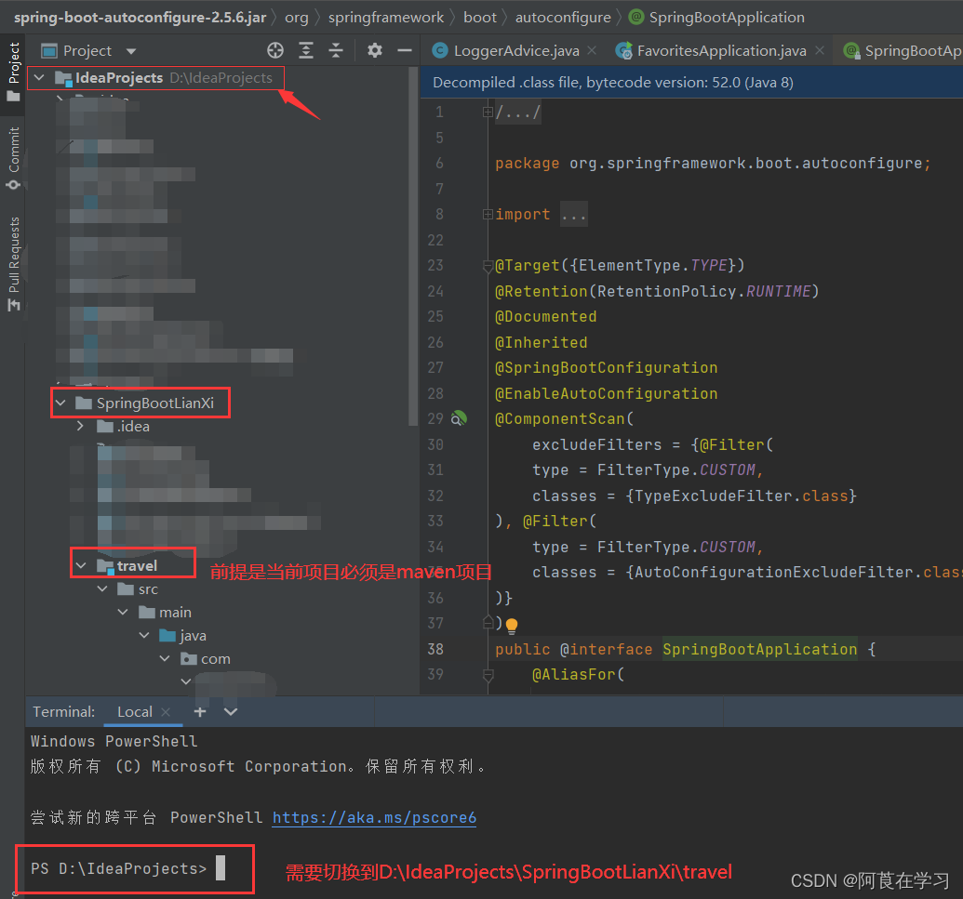
Task: Click the folding marker at line 23
Action: [488, 266]
